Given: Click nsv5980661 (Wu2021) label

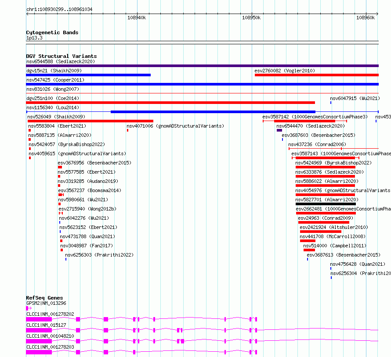Looking at the screenshot, I should 83,200.
